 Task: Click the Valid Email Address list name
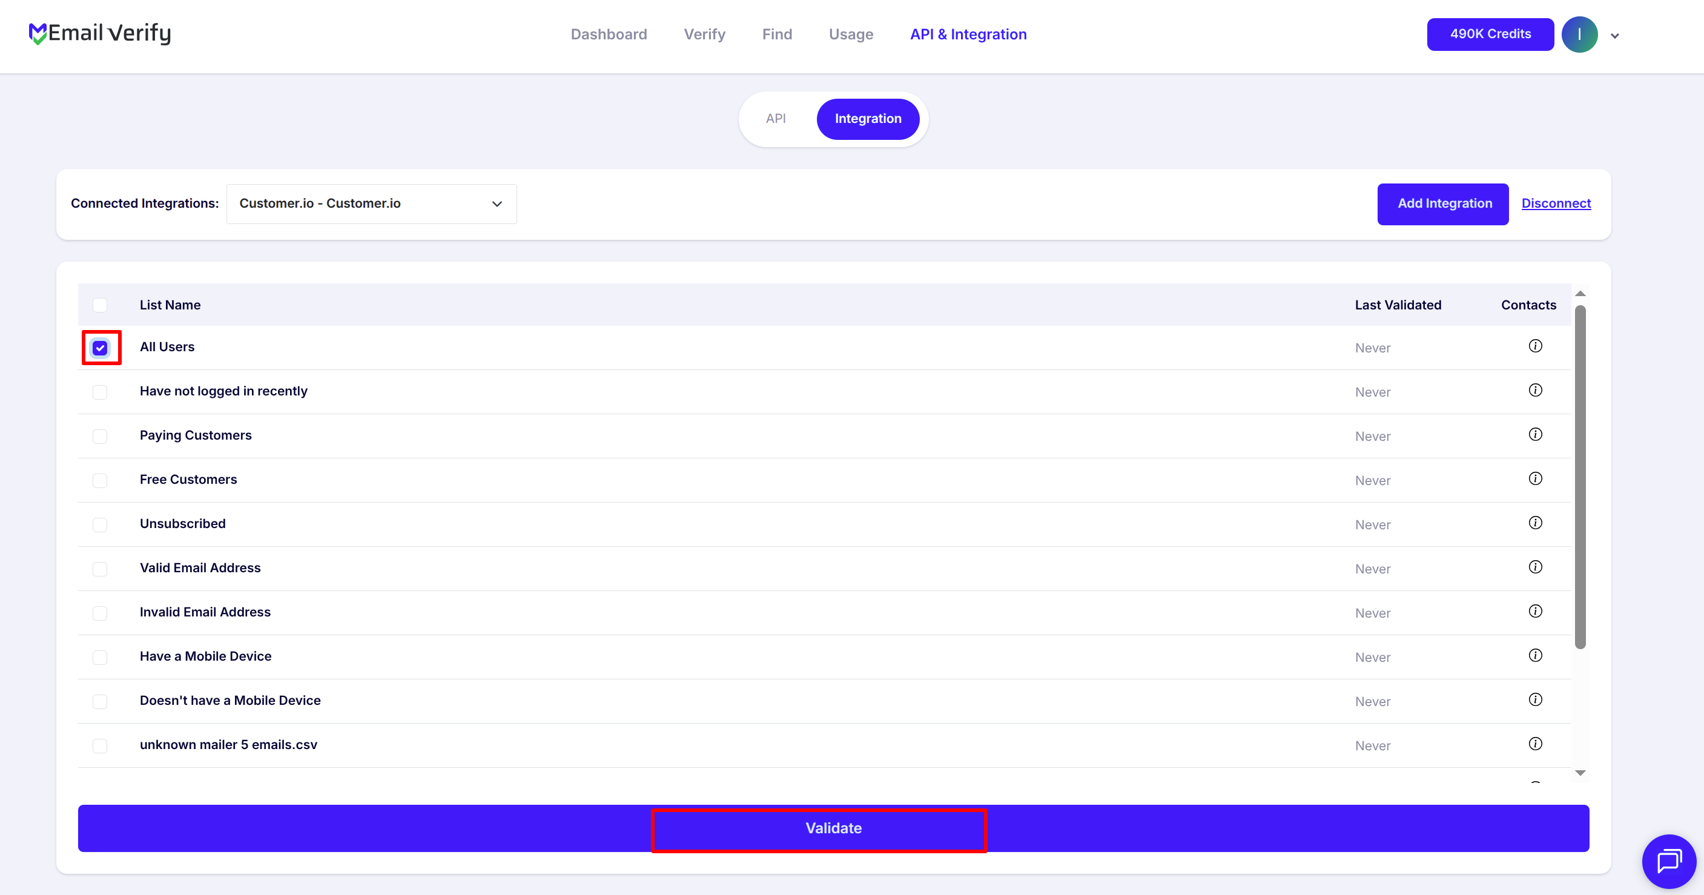(x=200, y=567)
